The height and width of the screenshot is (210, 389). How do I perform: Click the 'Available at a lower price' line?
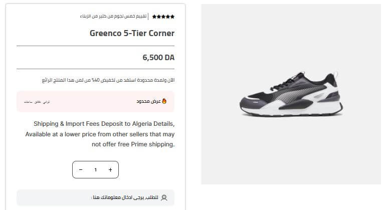[100, 134]
